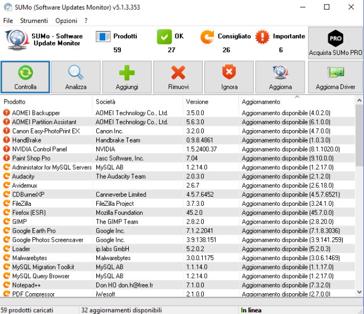The image size is (364, 314).
Task: Select the Google Photos Screensaver row
Action: coord(178,239)
